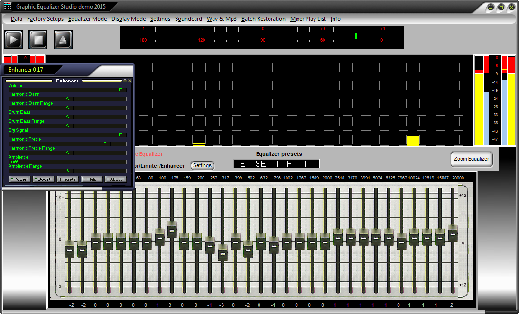Viewport: 519px width, 314px height.
Task: Toggle the Power button on the Enhancer
Action: (x=19, y=179)
